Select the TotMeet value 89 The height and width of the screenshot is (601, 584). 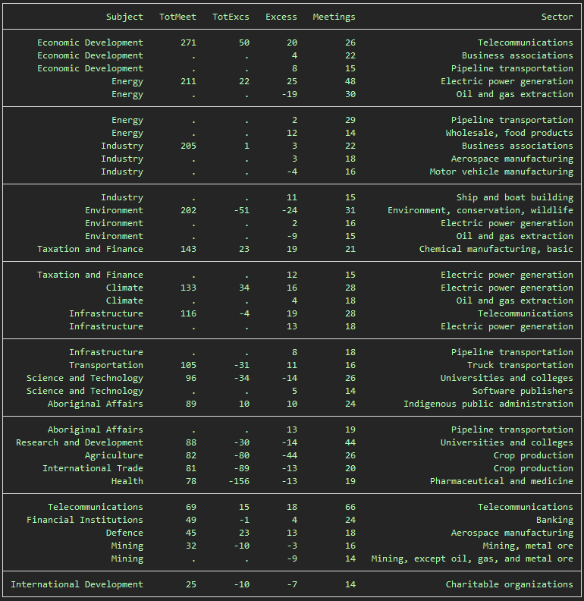point(191,404)
